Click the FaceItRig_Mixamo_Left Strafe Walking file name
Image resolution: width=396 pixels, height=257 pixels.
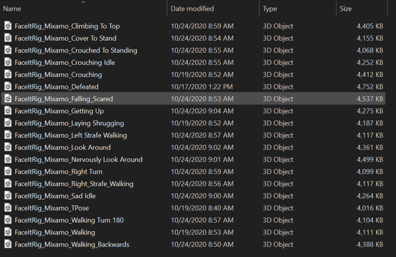coord(71,135)
